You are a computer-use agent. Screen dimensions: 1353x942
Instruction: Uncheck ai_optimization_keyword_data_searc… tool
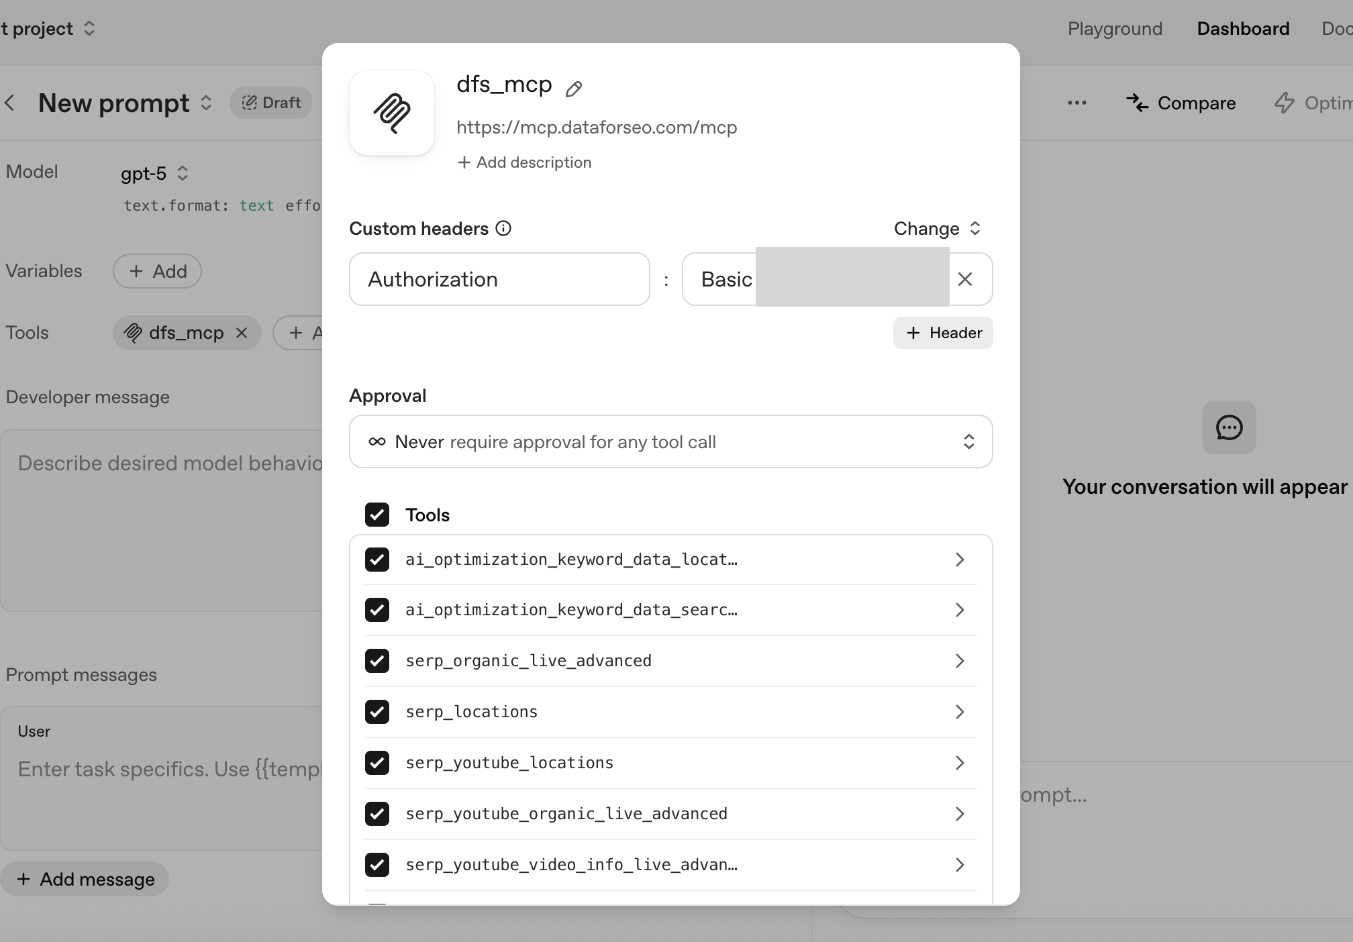click(377, 610)
